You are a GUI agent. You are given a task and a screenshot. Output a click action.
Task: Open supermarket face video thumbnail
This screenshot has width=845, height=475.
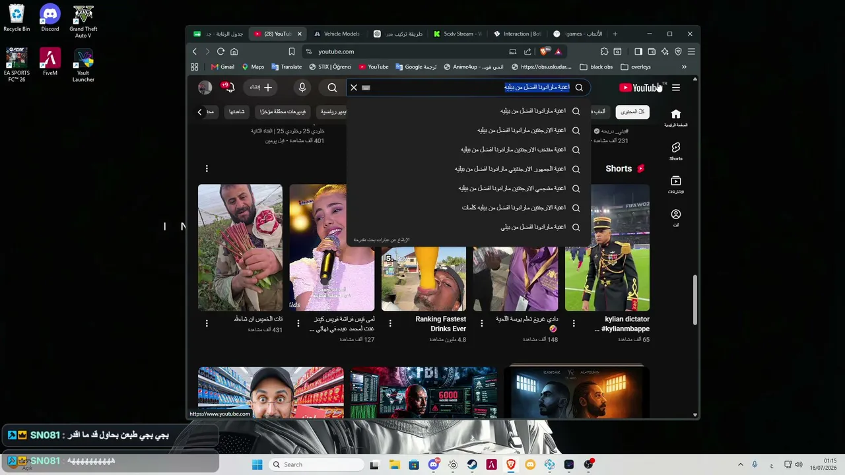[271, 393]
